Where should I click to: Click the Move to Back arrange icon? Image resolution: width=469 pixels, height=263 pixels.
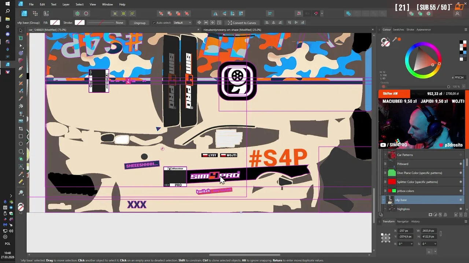pyautogui.click(x=161, y=14)
